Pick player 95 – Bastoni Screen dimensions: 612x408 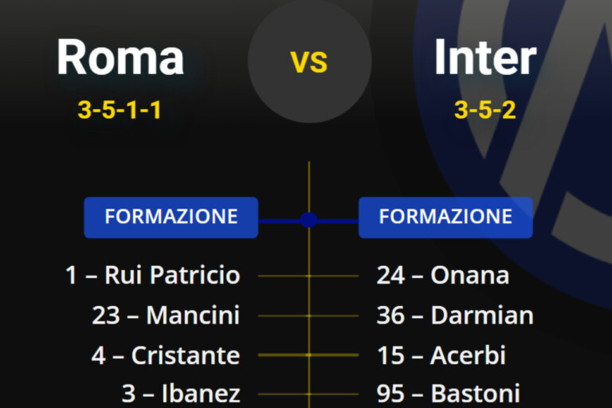(x=448, y=393)
